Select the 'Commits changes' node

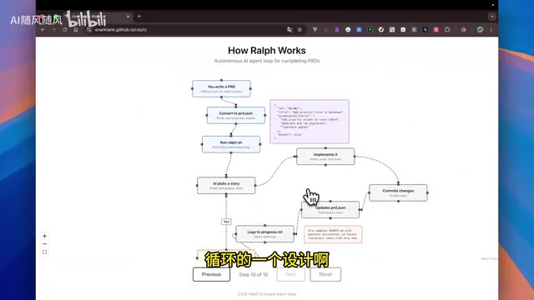tap(398, 192)
